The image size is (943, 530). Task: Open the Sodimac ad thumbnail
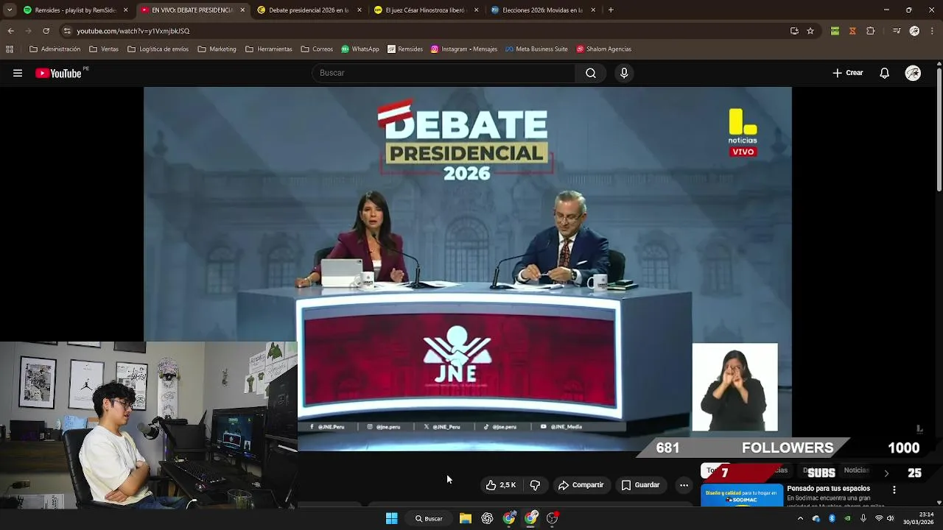tap(741, 495)
